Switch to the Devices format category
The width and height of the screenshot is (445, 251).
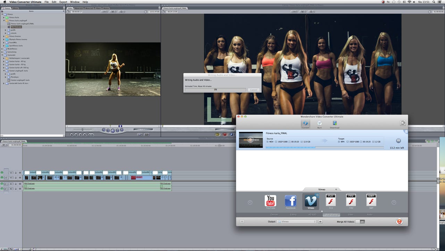tap(274, 215)
